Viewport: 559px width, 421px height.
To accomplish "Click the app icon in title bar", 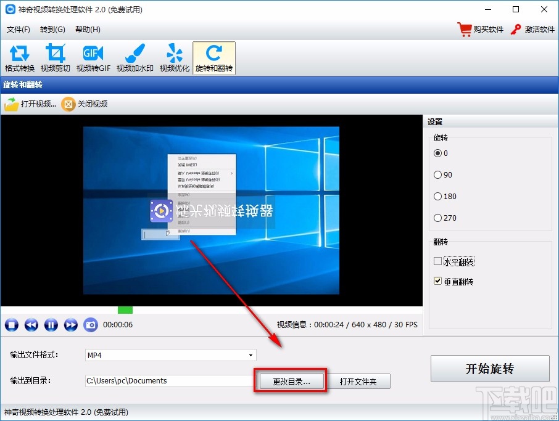I will click(10, 10).
